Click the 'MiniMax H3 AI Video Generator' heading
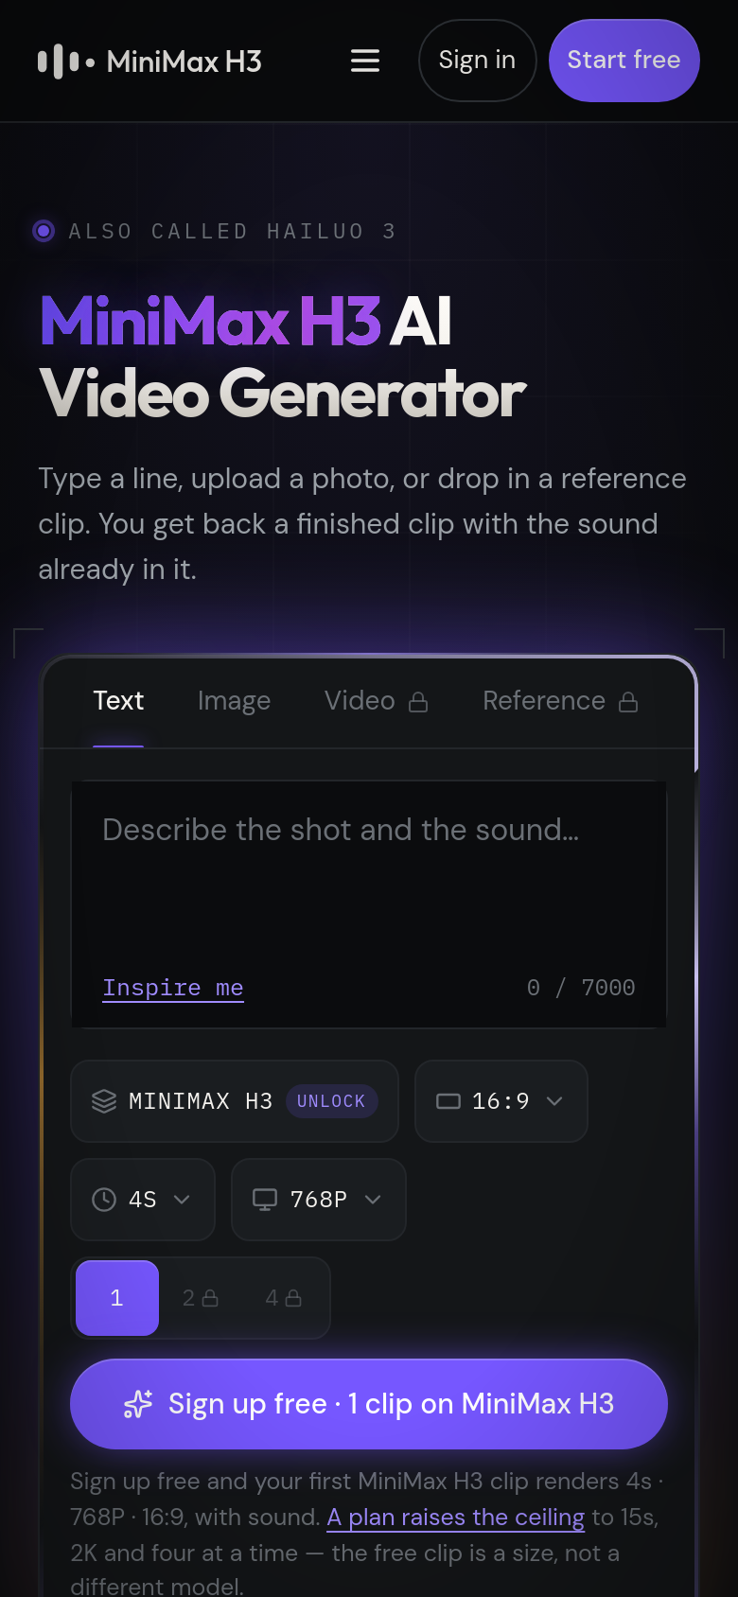Image resolution: width=738 pixels, height=1597 pixels. point(282,358)
